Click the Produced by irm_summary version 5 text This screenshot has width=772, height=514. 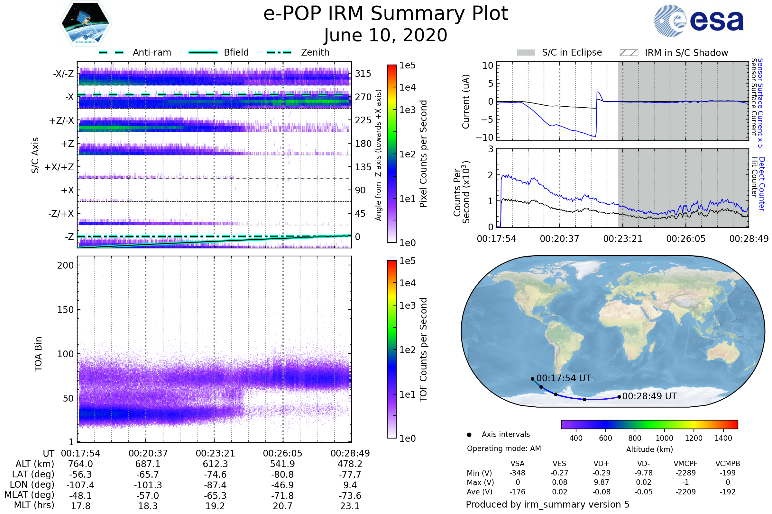pos(547,504)
